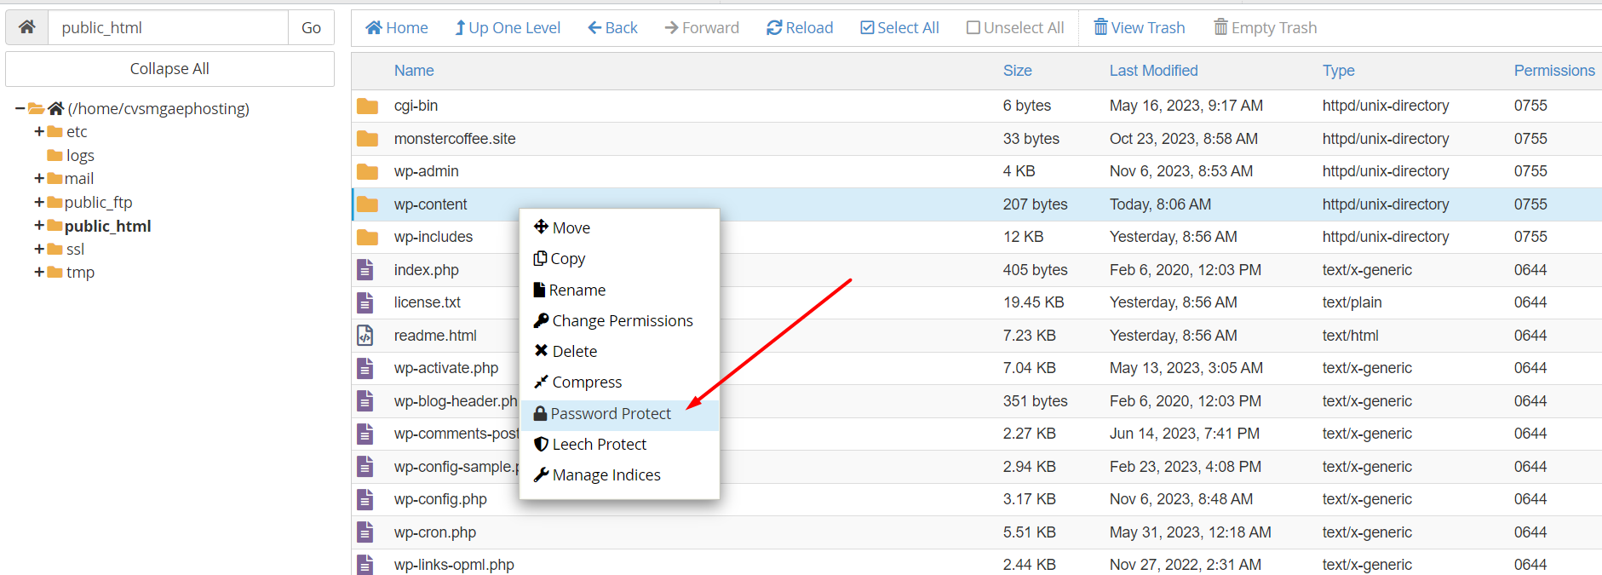Collapse the home root tree node

[x=20, y=108]
